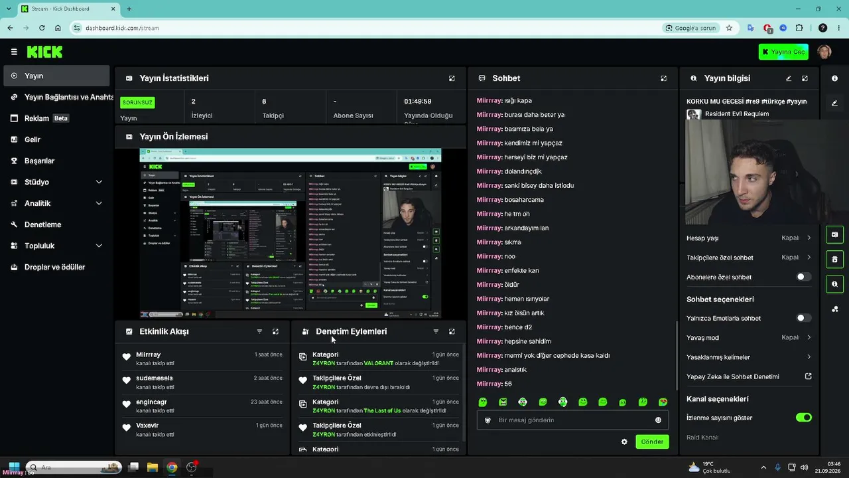Click the Bir mesaj gönderin input

tap(573, 420)
